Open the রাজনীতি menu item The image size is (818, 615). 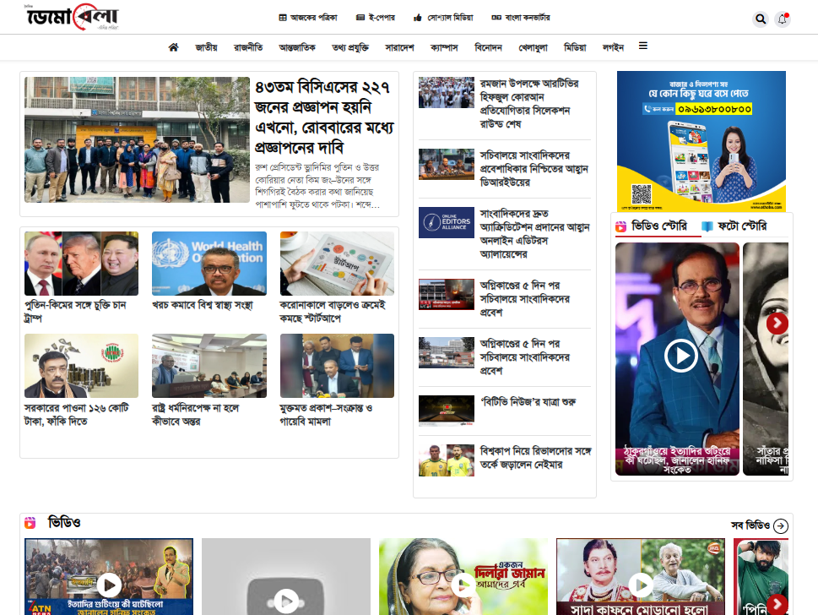(248, 47)
